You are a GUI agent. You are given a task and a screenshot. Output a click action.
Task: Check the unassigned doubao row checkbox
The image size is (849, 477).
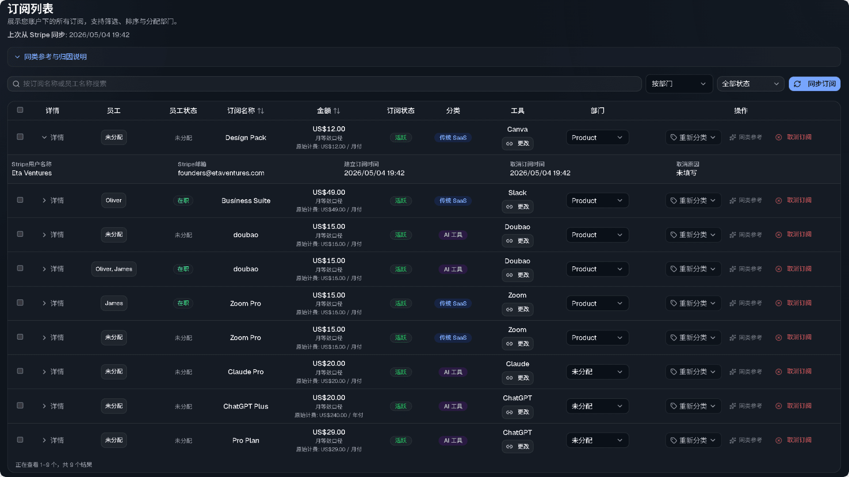(x=20, y=234)
